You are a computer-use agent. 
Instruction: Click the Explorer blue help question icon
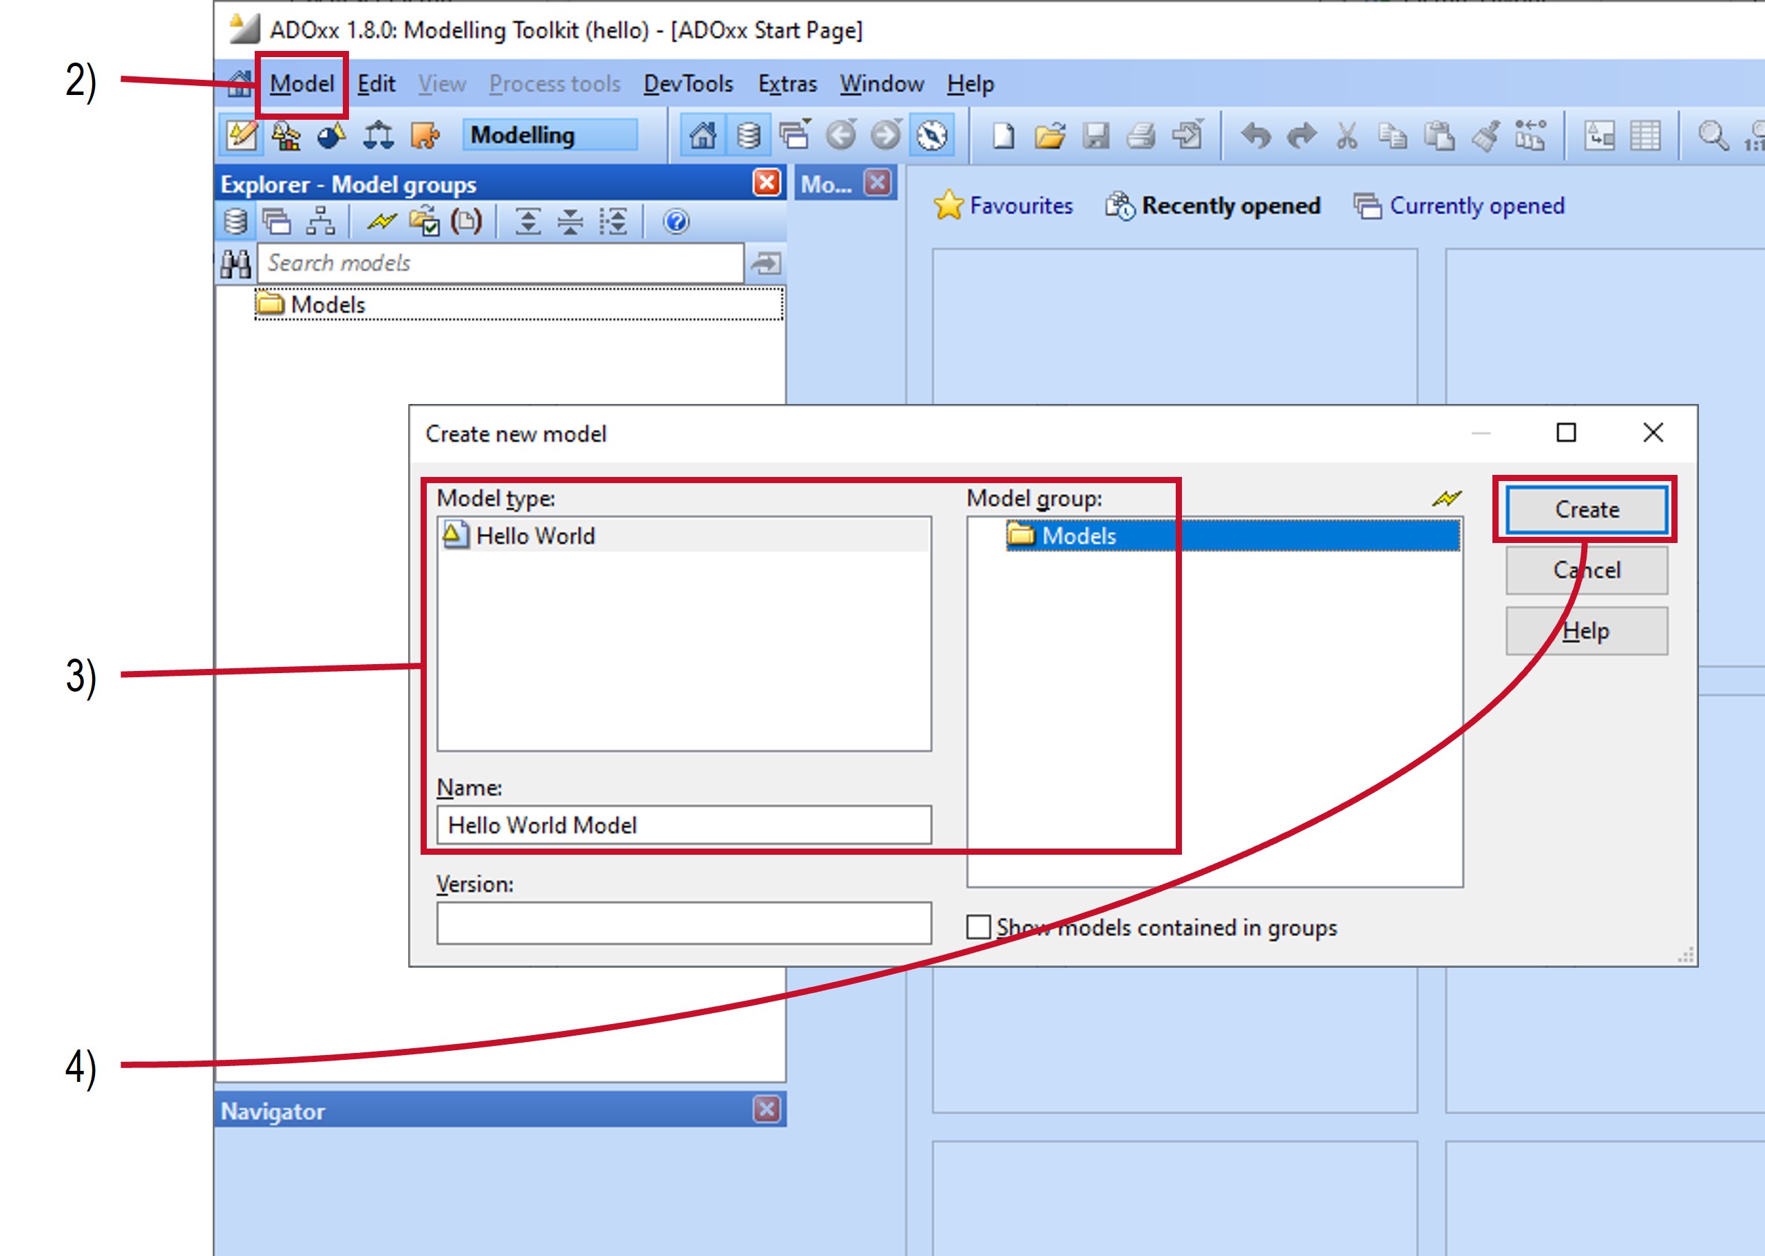point(676,222)
